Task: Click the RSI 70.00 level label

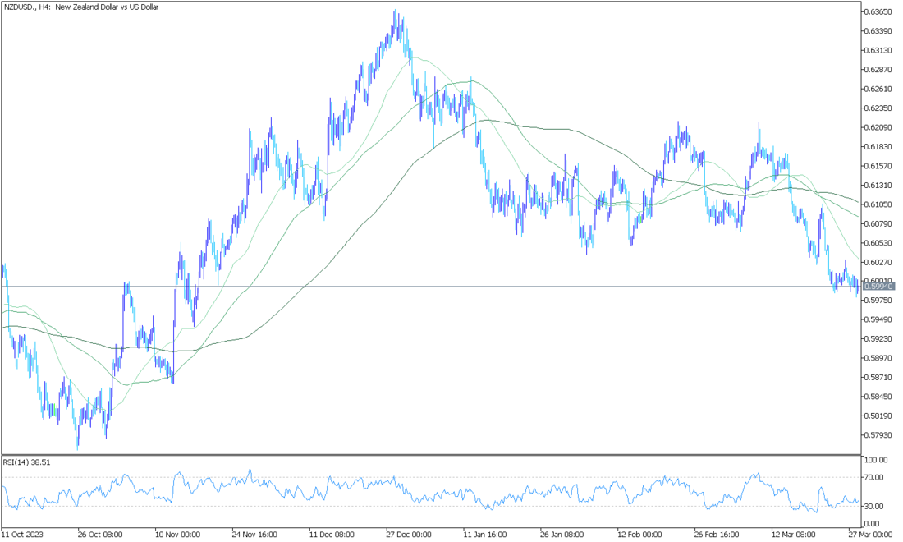Action: (875, 477)
